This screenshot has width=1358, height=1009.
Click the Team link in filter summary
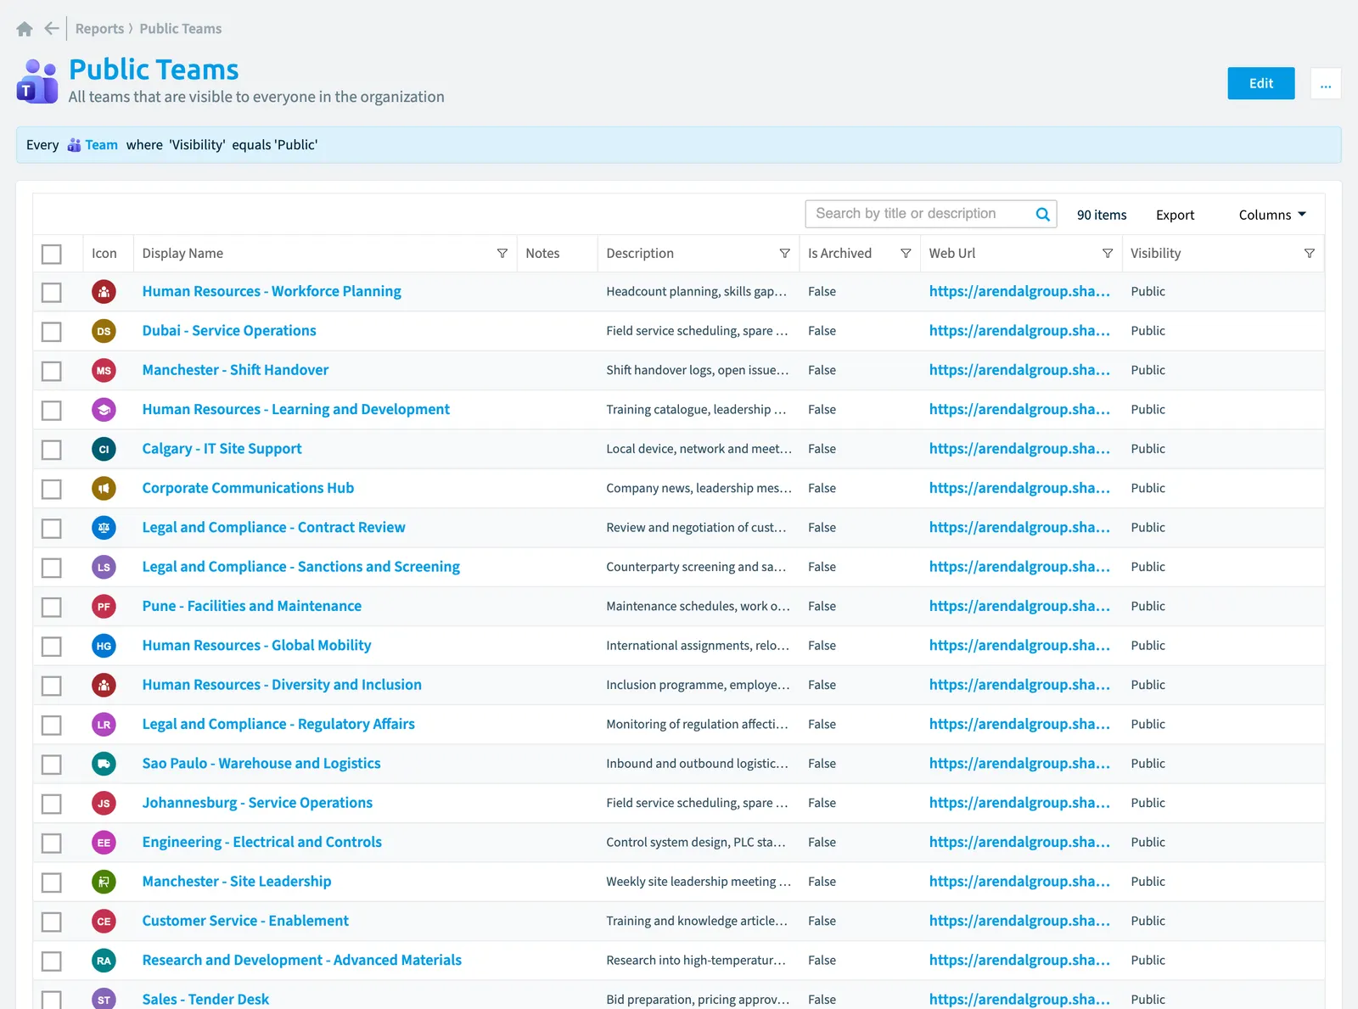101,145
